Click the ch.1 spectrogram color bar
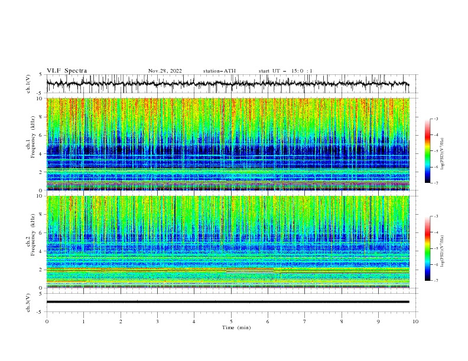Image resolution: width=468 pixels, height=361 pixels. [428, 151]
